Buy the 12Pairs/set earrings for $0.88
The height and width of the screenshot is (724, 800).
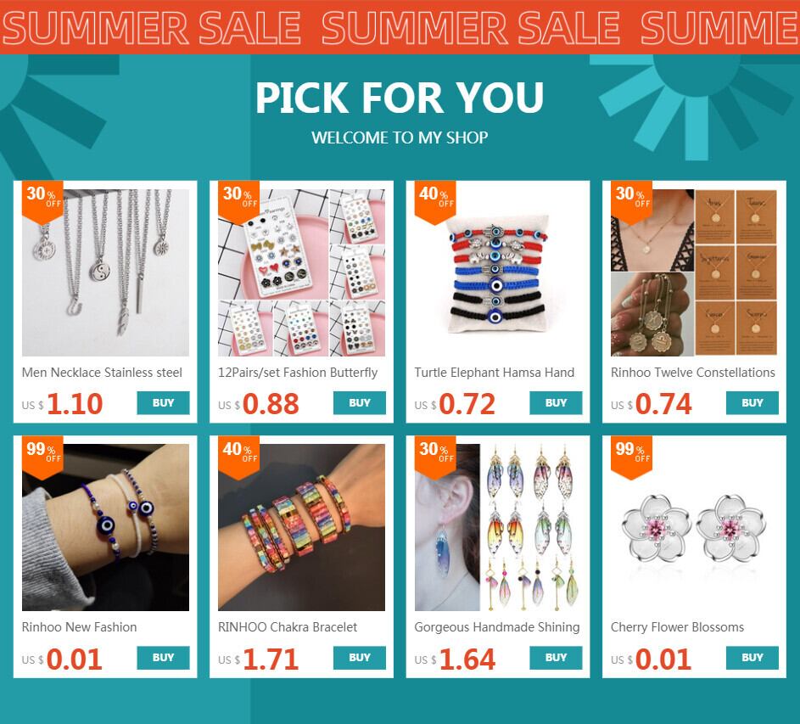point(360,403)
